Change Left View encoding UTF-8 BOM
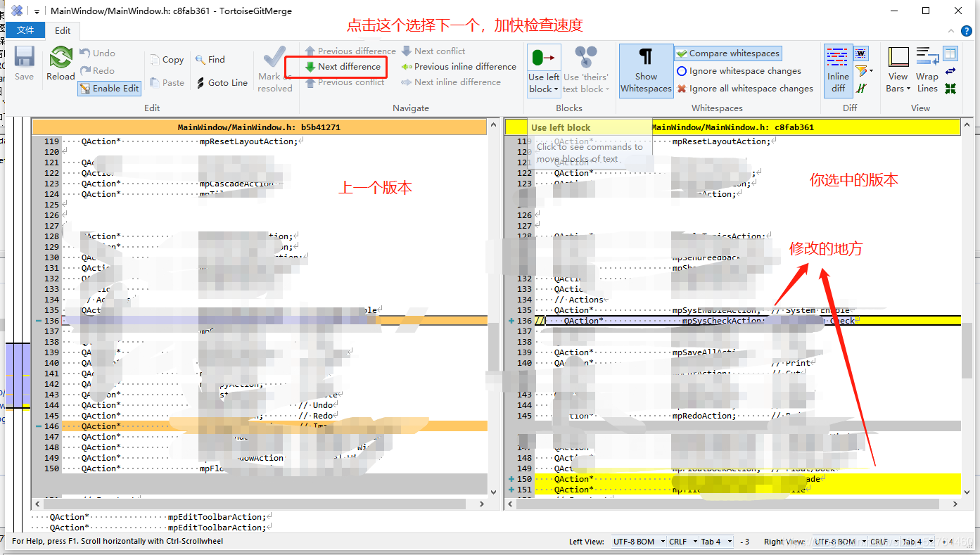This screenshot has width=980, height=555. click(637, 542)
